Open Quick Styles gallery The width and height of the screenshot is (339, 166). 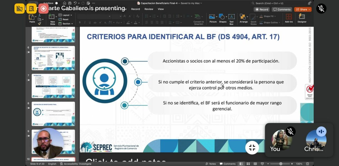point(253,19)
